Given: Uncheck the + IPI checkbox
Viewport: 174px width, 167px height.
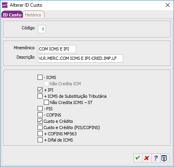Looking at the screenshot, I should click(40, 90).
